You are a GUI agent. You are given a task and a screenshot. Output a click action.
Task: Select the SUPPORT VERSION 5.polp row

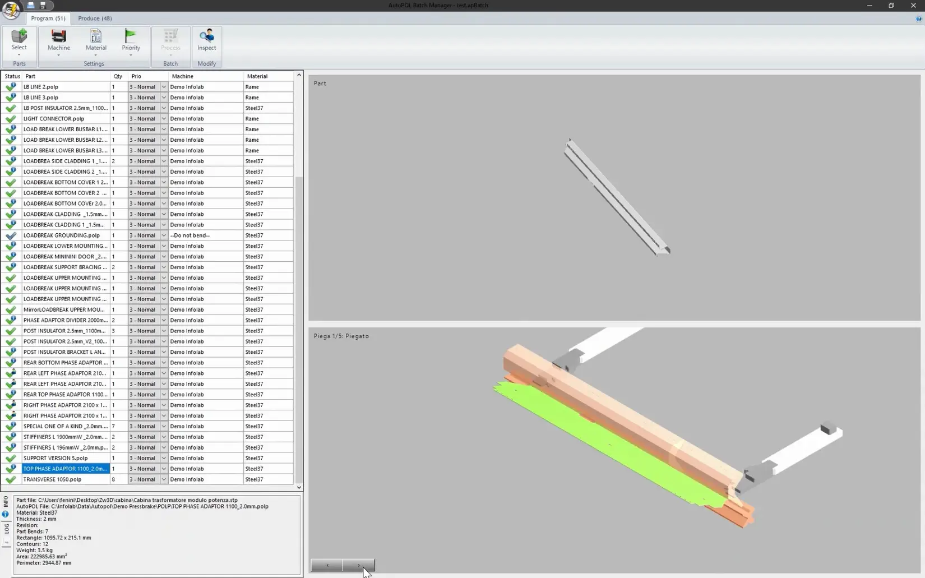64,458
